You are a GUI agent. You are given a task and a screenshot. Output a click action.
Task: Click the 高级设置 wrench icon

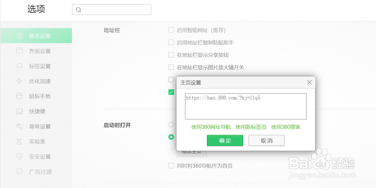20,126
